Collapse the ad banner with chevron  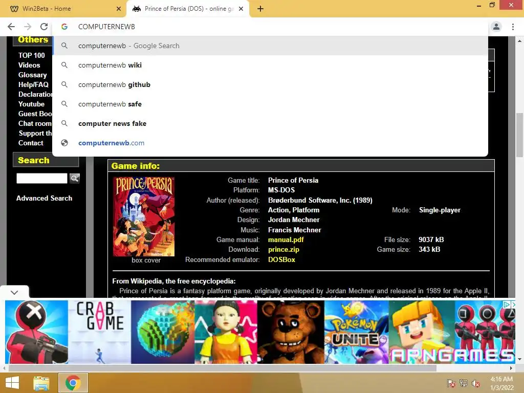click(14, 292)
